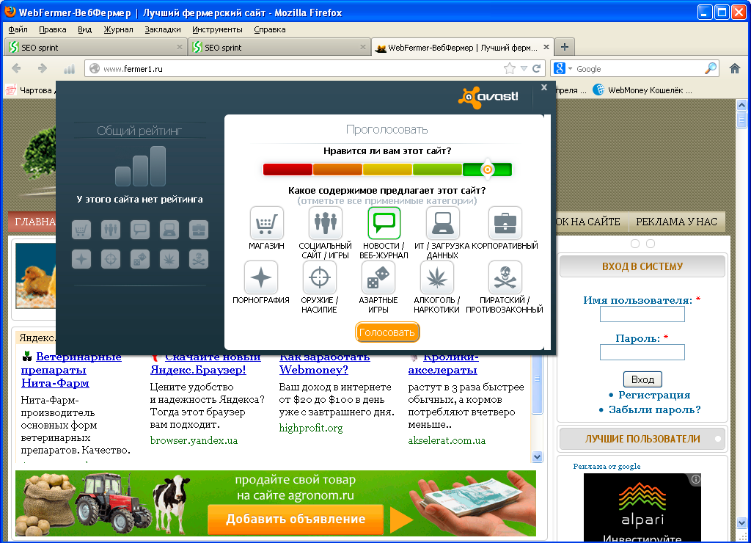Viewport: 751px width, 543px height.
Task: Click the page scrollbar down arrow
Action: coord(742,523)
